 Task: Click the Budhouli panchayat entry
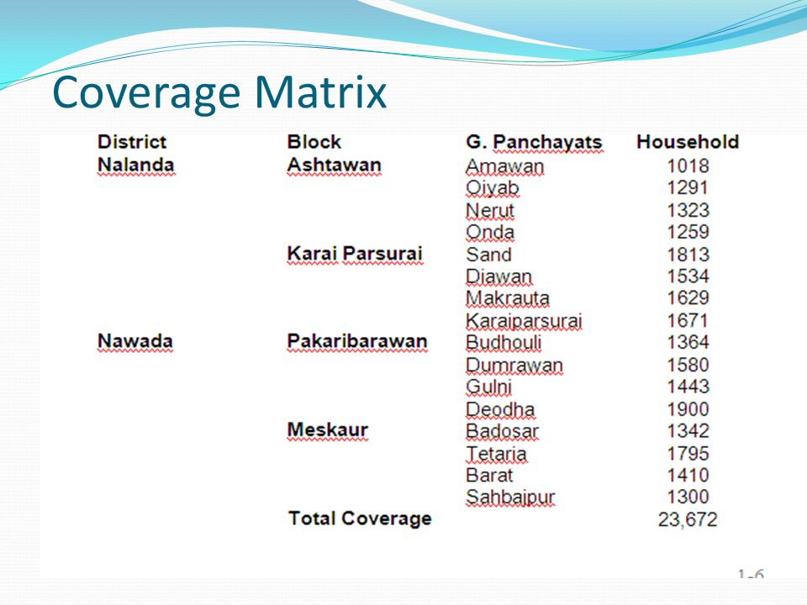(504, 343)
